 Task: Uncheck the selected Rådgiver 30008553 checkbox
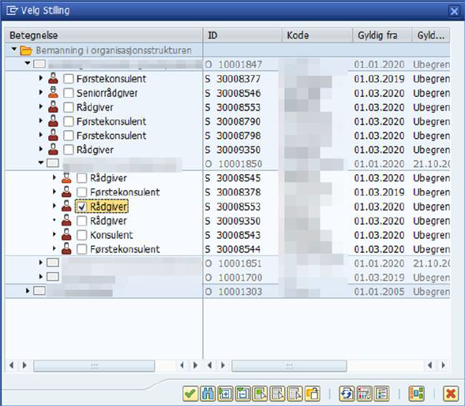point(81,207)
